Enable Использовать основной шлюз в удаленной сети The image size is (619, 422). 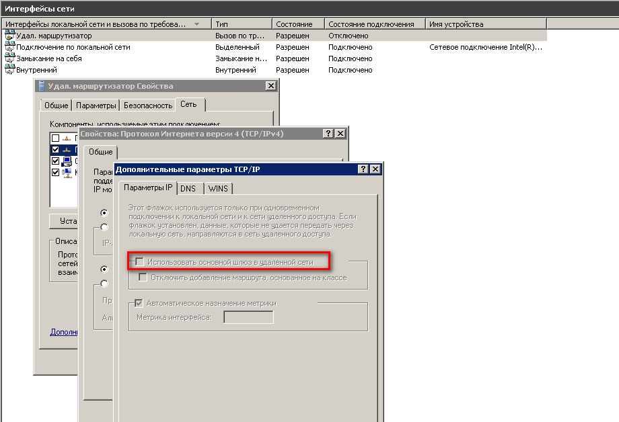[x=140, y=261]
